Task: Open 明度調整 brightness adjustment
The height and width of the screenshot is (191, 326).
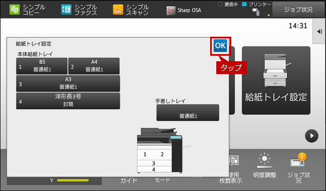Action: click(264, 165)
